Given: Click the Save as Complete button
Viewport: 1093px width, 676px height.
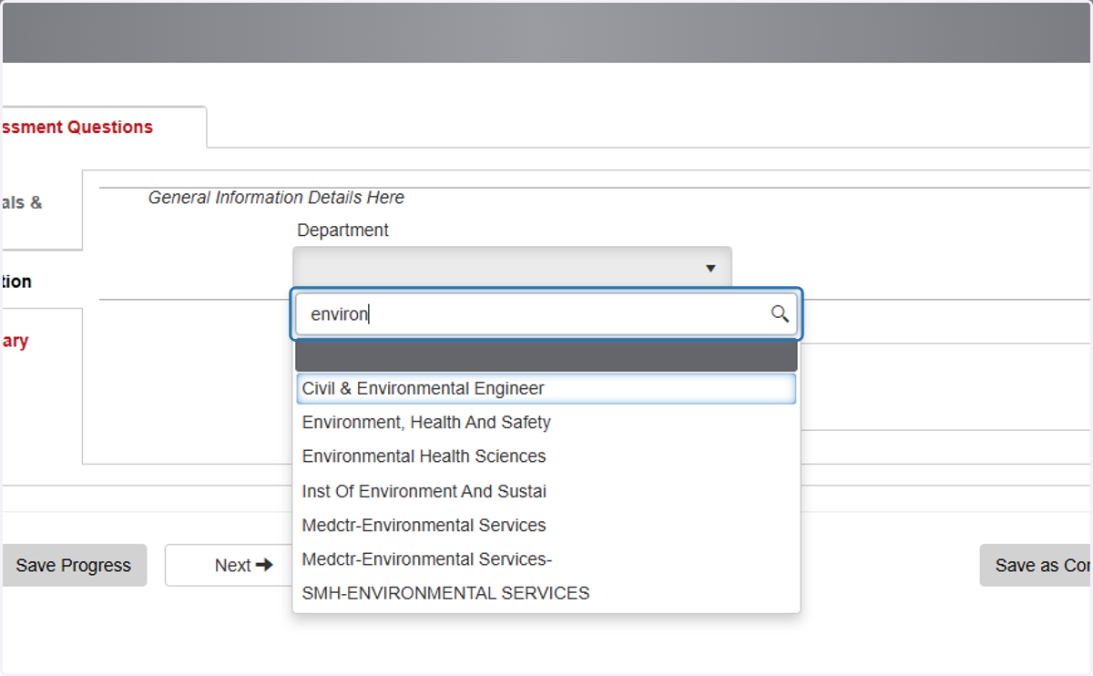Looking at the screenshot, I should (1037, 566).
